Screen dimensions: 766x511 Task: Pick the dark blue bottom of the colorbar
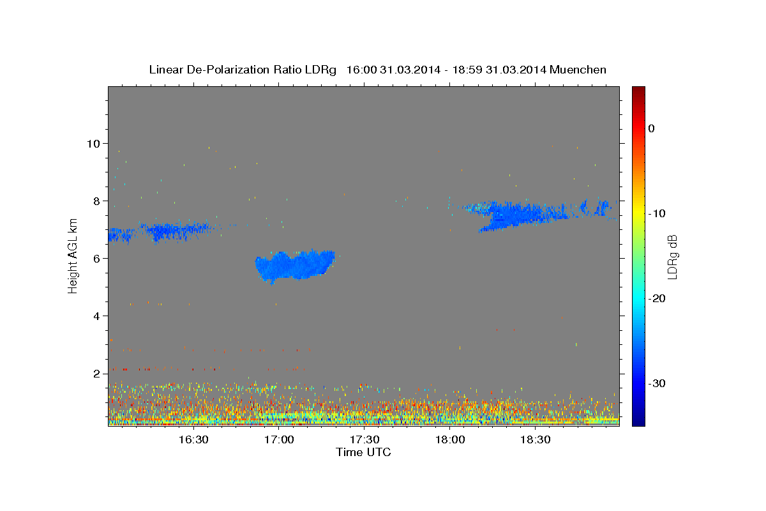(638, 420)
